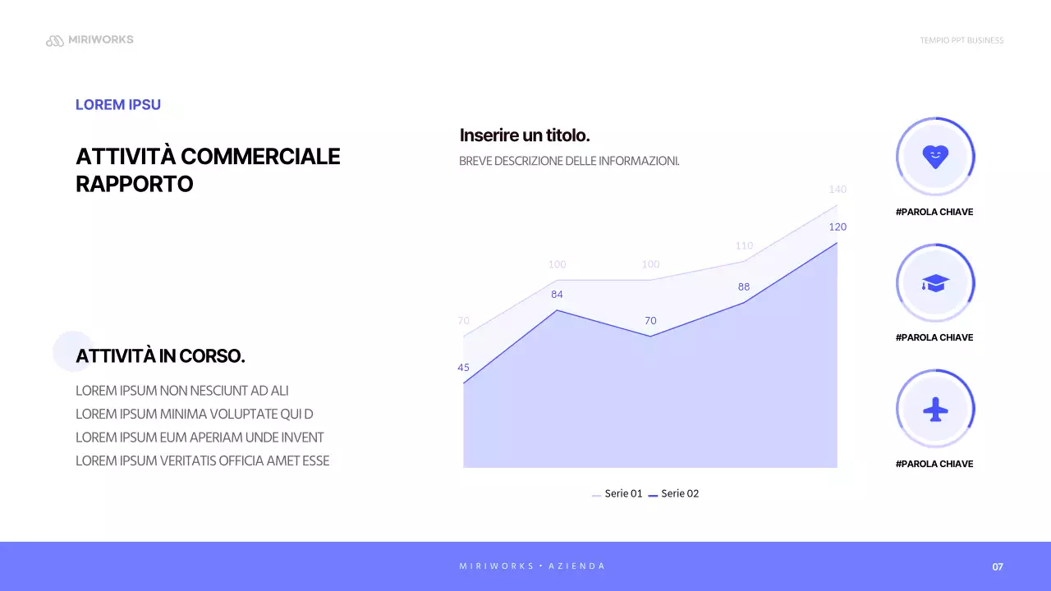Screen dimensions: 1051x591
Task: Click the graduation cap icon
Action: [935, 283]
